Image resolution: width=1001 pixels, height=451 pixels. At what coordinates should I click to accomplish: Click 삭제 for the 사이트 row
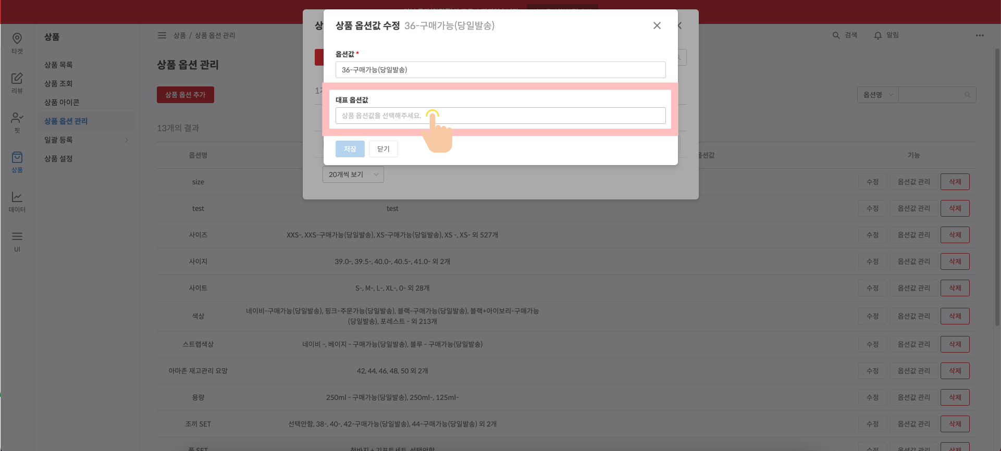(x=955, y=288)
